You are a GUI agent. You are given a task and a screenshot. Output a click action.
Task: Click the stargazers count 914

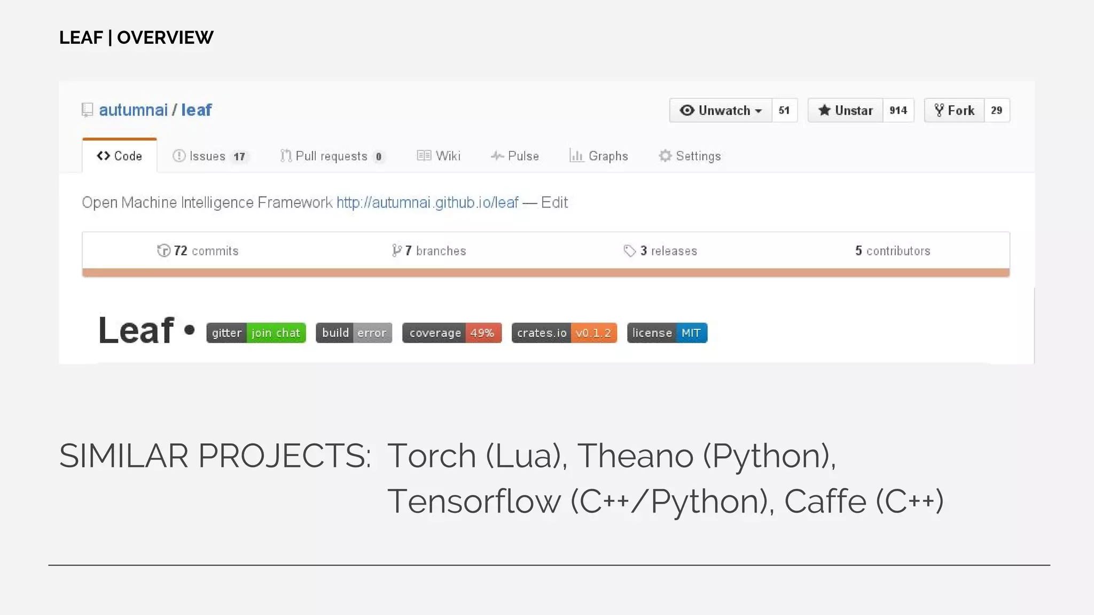click(x=898, y=111)
